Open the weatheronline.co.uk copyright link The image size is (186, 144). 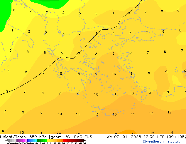point(161,141)
